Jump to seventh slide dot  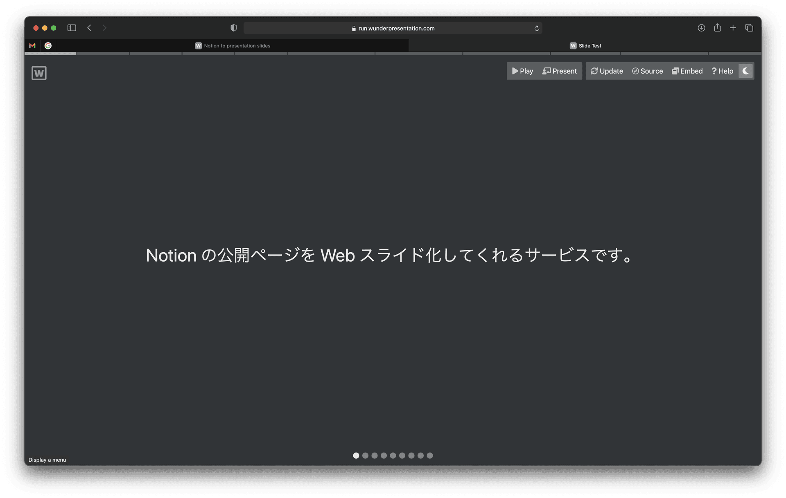click(411, 455)
